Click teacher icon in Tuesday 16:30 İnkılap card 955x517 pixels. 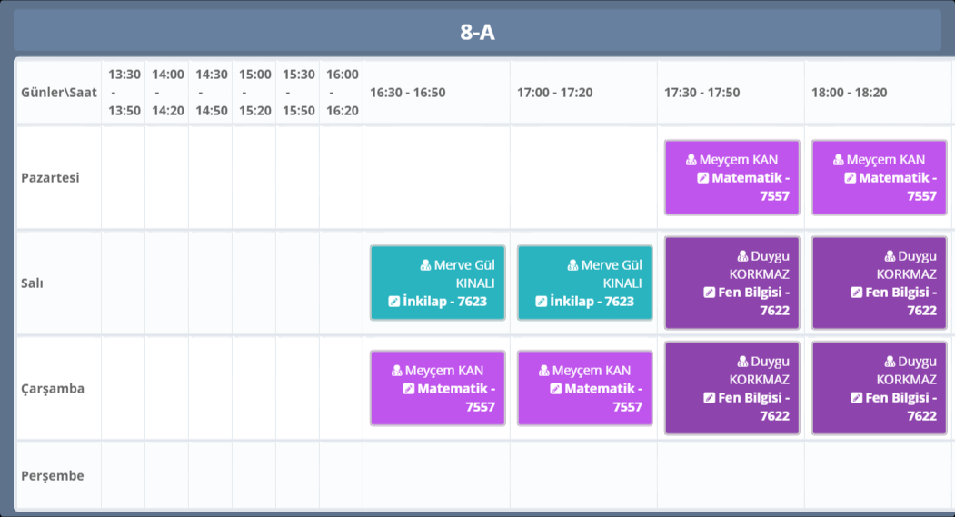tap(426, 265)
